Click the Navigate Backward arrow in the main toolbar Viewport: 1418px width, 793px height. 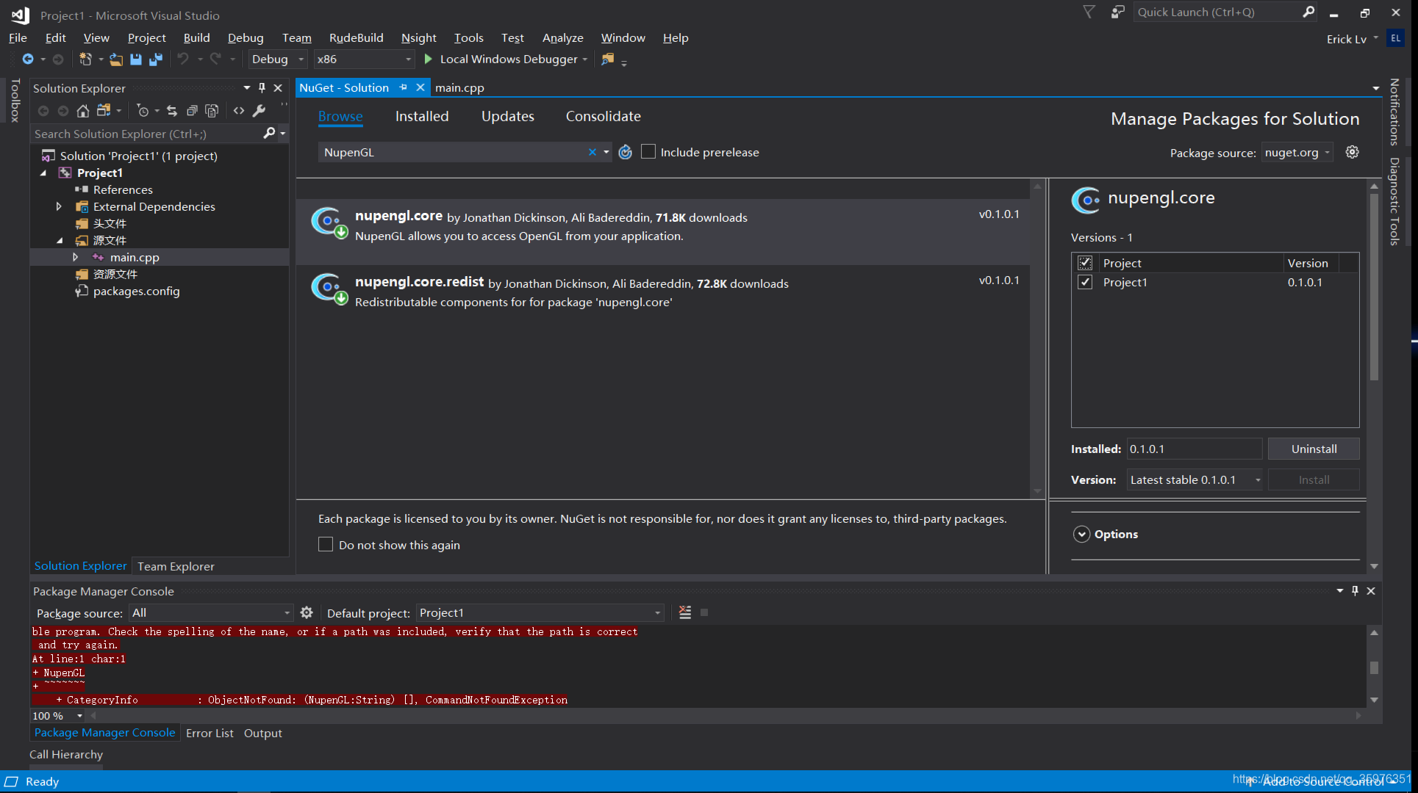tap(27, 59)
